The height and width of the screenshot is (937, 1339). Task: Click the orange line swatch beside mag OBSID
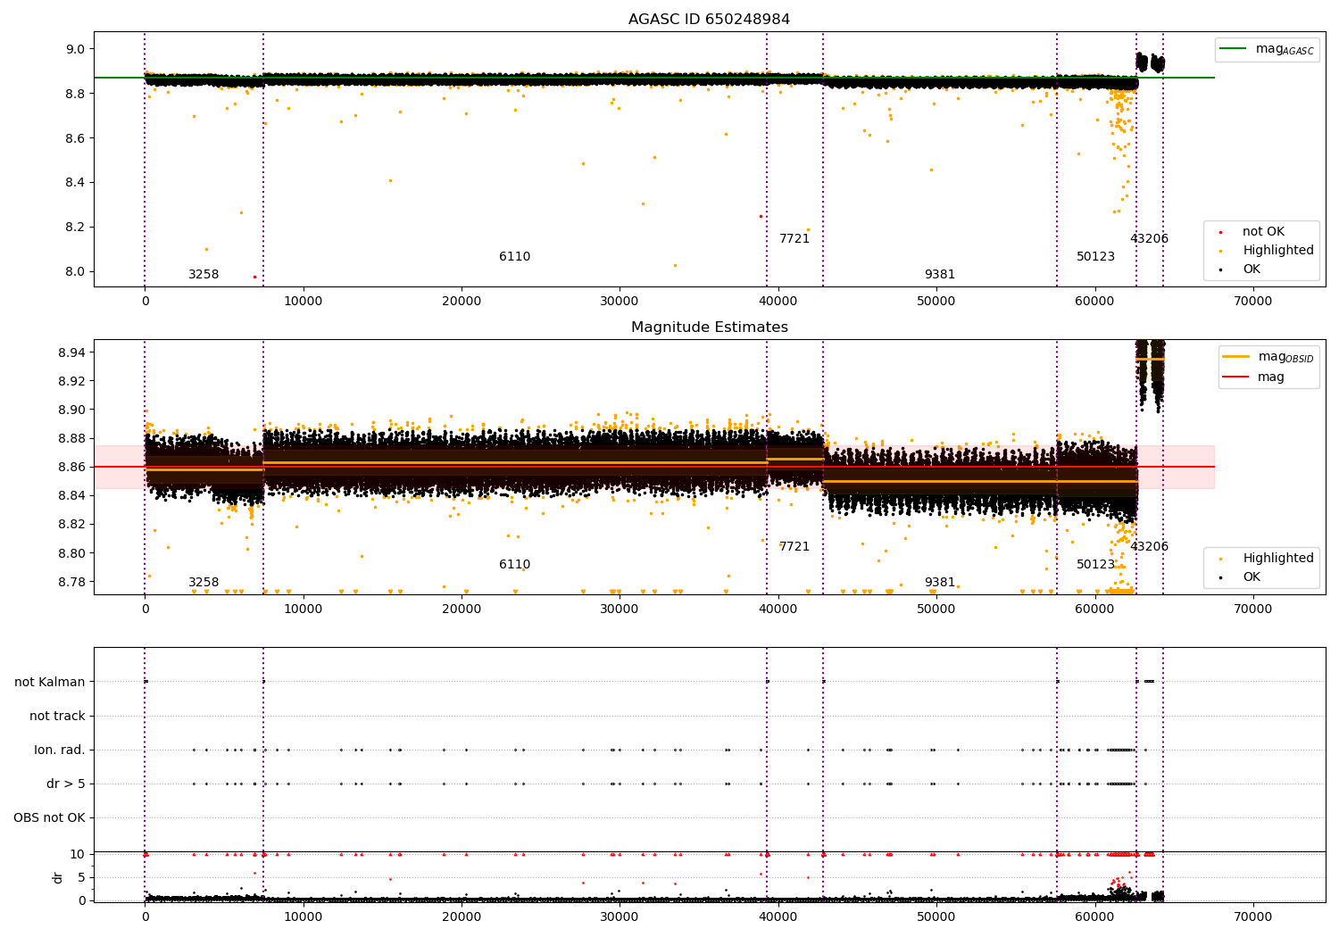coord(1236,357)
